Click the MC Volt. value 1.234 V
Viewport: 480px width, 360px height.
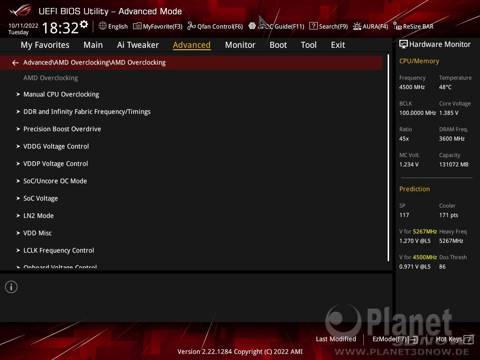[409, 165]
